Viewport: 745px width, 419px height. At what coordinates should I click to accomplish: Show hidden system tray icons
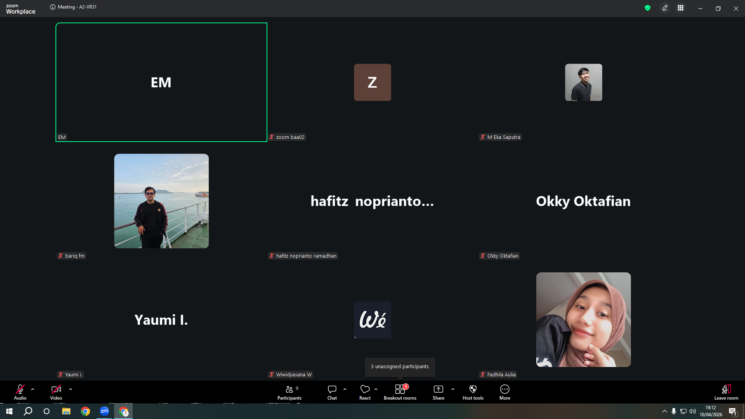click(665, 411)
